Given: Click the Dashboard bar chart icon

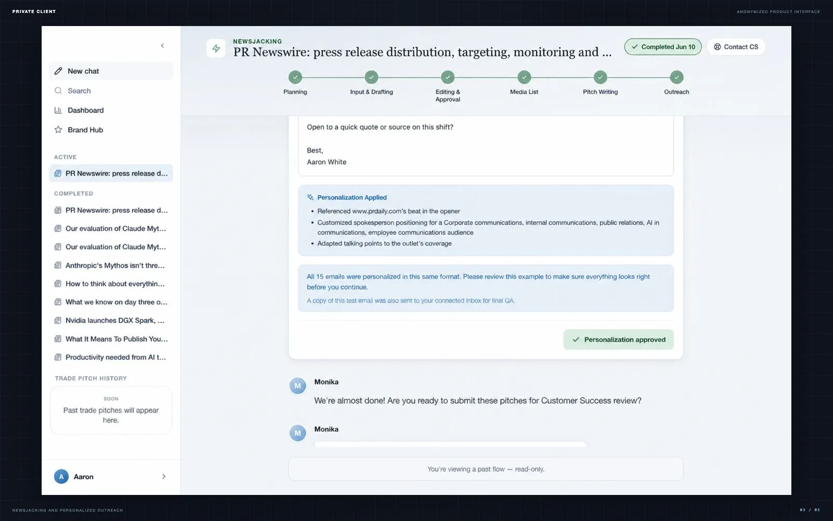Looking at the screenshot, I should [58, 110].
